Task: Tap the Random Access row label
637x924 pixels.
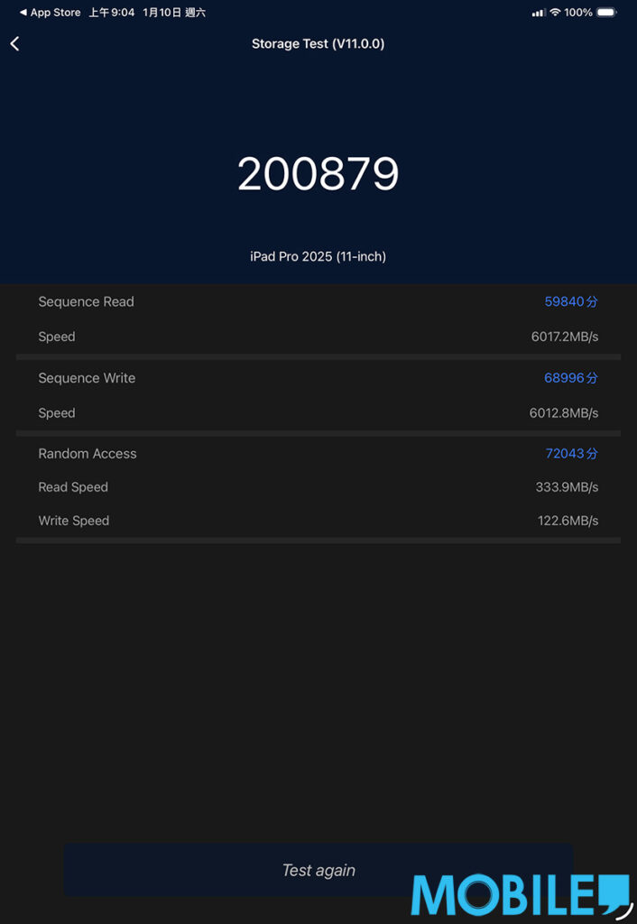Action: click(88, 454)
